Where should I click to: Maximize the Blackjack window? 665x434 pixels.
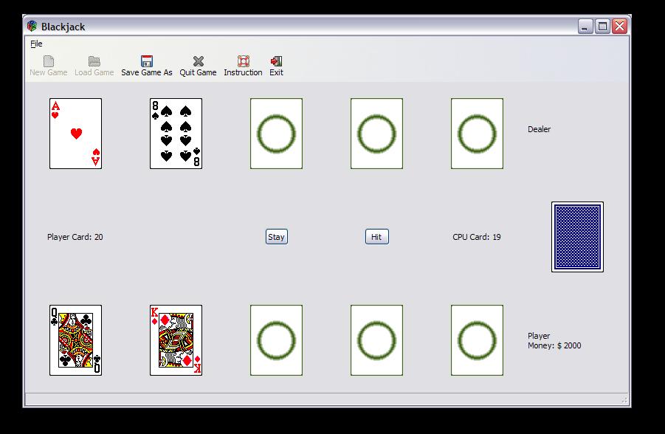[602, 27]
